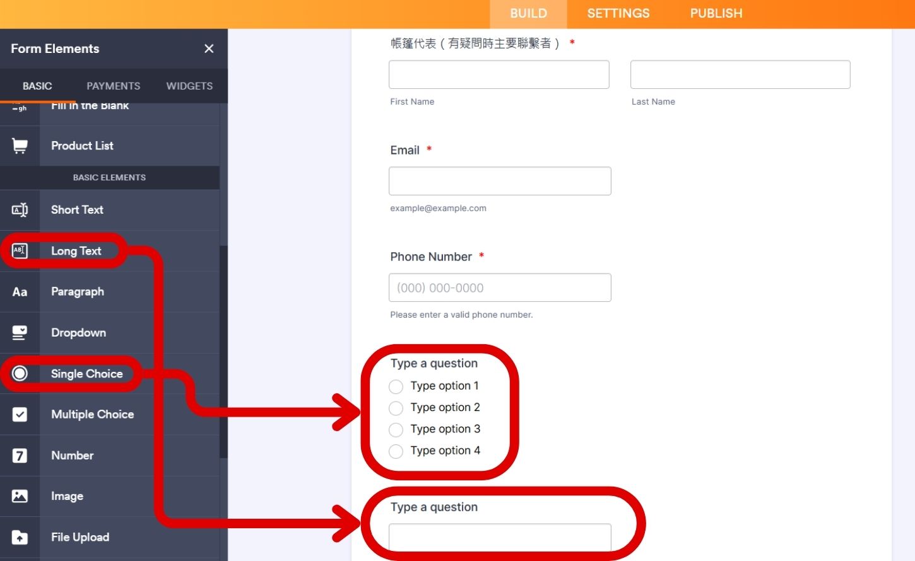
Task: Select radio button for Type option 1
Action: [396, 386]
